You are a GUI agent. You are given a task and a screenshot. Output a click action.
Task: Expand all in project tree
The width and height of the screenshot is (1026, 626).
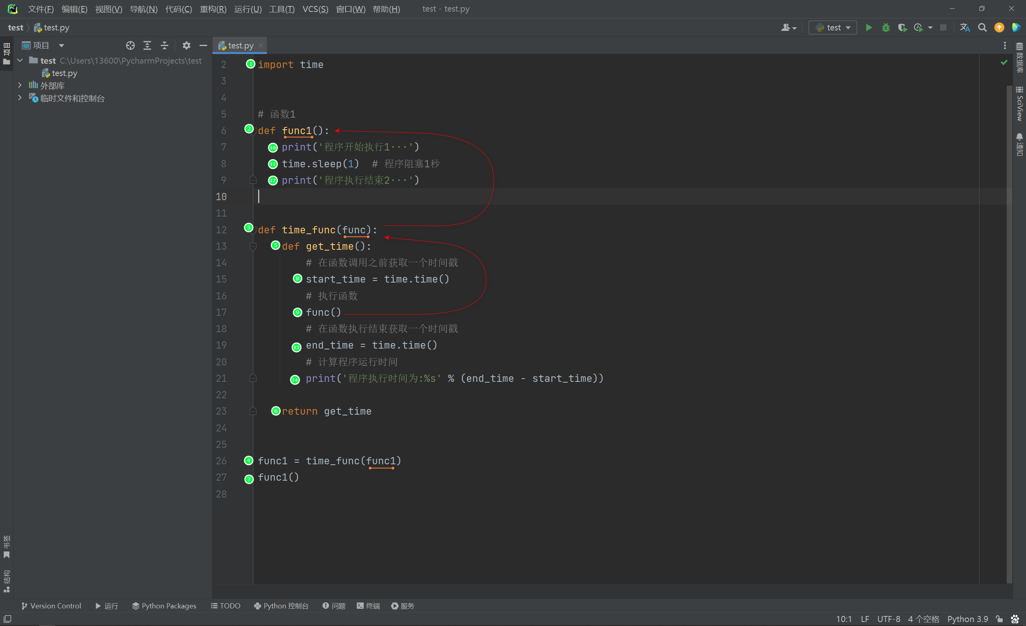pyautogui.click(x=147, y=45)
